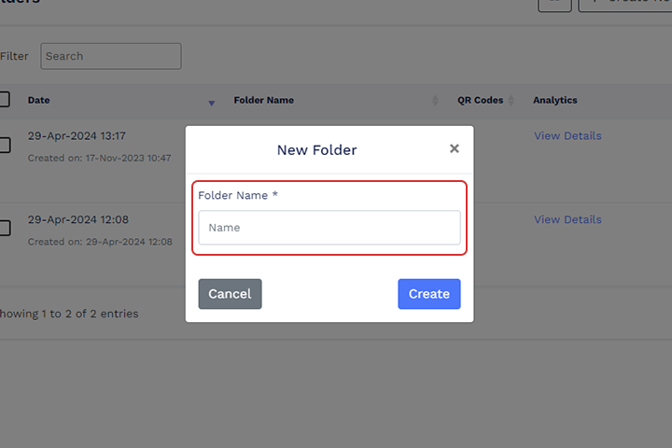672x448 pixels.
Task: Check the 29-Apr-2024 13:17 row checkbox
Action: click(4, 145)
